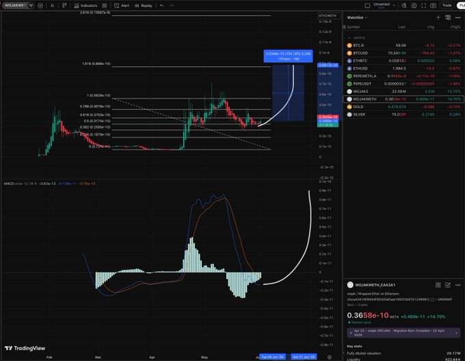
Task: Click the compare or add symbol plus icon
Action: 40,5
